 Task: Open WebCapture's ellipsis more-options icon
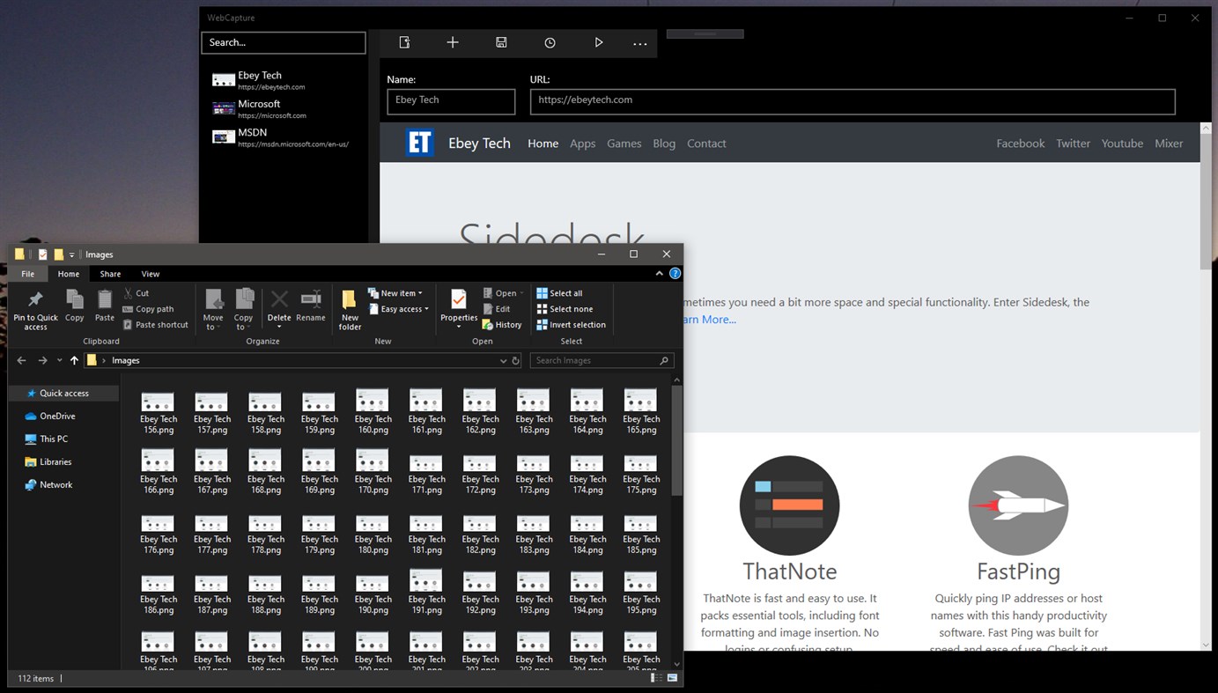pyautogui.click(x=640, y=41)
